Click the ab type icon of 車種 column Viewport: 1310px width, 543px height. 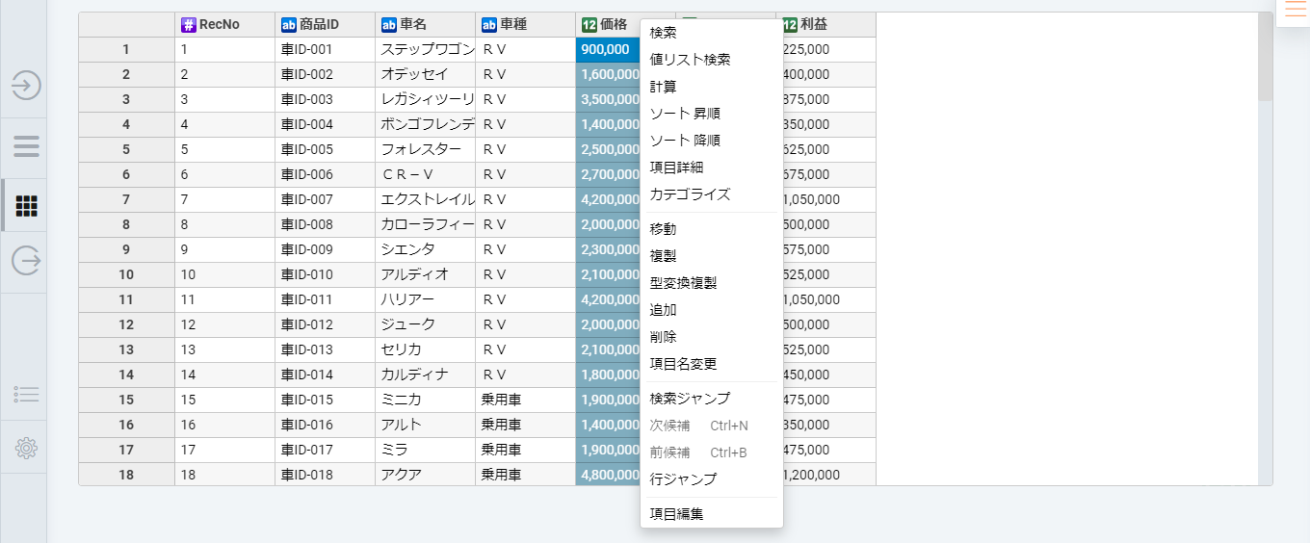(489, 25)
